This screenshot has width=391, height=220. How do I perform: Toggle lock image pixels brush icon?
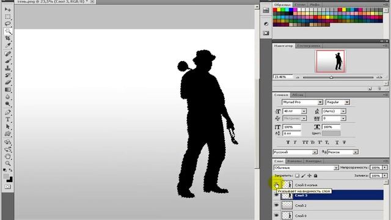click(x=303, y=175)
